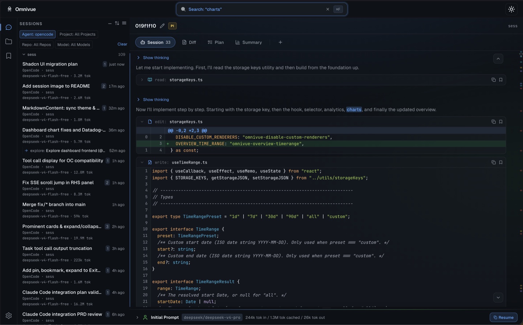The width and height of the screenshot is (523, 325).
Task: Open the chat sessions sidebar icon
Action: pos(9,27)
